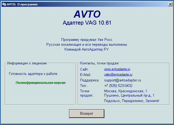
Task: Click the Информация о лицензии group title
Action: coord(27,63)
